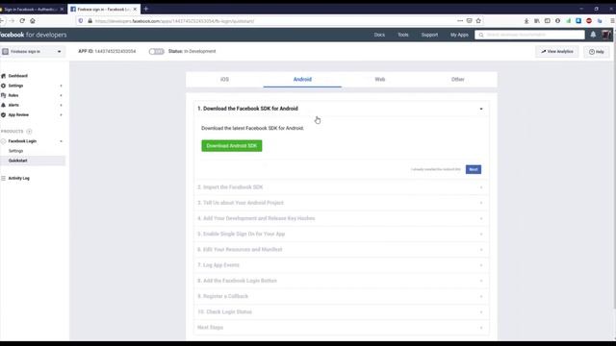The image size is (616, 346).
Task: Open Docs in the top navigation
Action: [x=379, y=35]
